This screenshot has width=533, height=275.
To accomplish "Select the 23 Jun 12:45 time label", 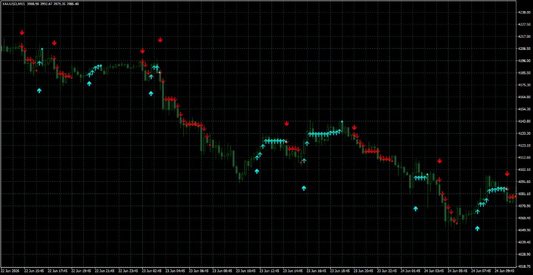I will click(269, 271).
